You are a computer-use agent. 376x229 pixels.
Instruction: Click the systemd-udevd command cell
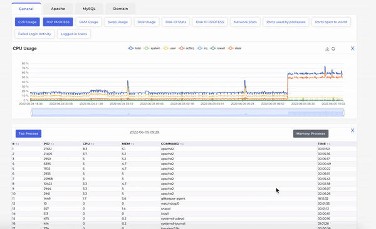tap(172, 218)
